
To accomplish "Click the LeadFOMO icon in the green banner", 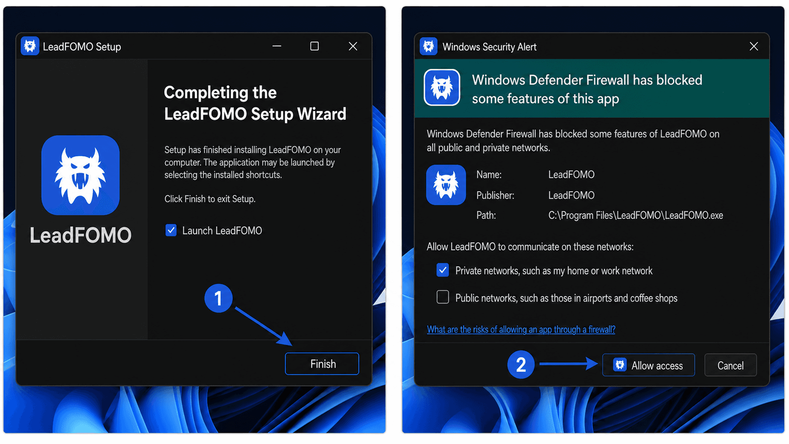I will 442,87.
